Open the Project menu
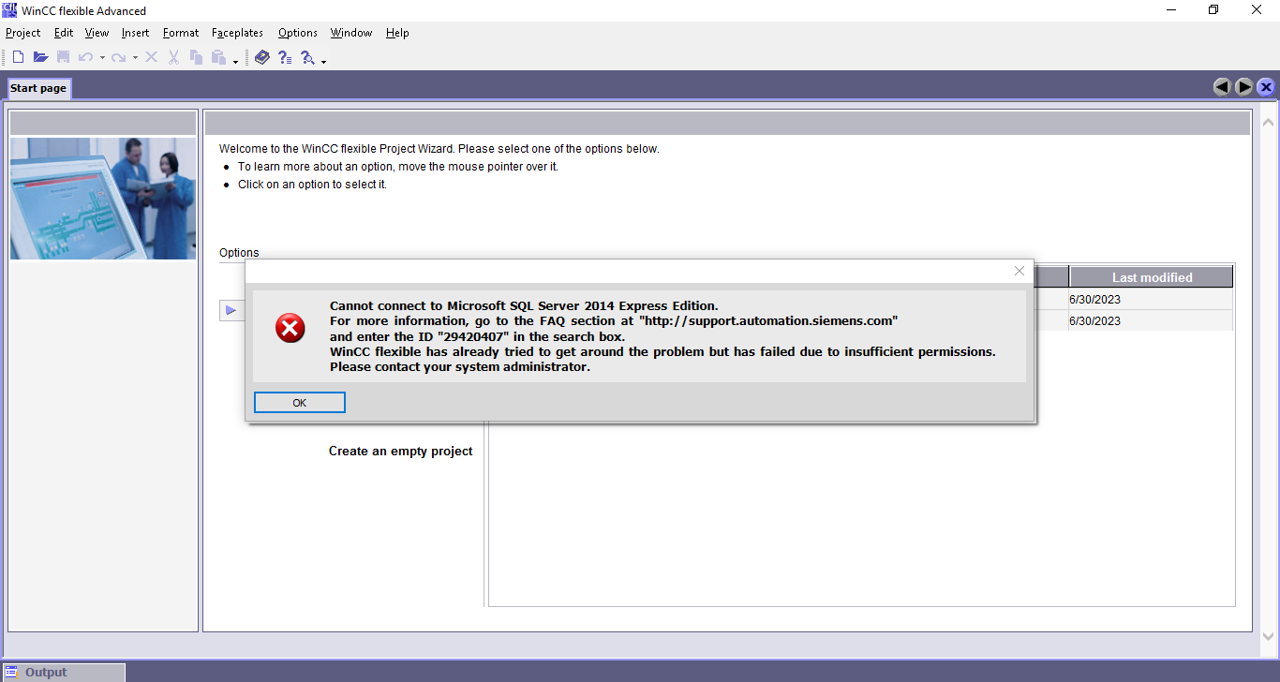1280x682 pixels. point(23,33)
